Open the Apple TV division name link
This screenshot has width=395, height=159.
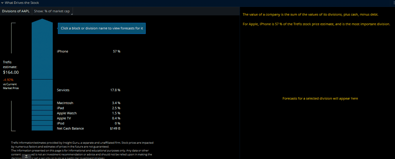pyautogui.click(x=64, y=118)
